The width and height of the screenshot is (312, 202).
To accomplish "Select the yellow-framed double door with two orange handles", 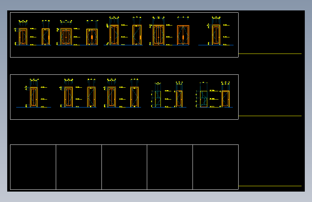I will point(92,37).
